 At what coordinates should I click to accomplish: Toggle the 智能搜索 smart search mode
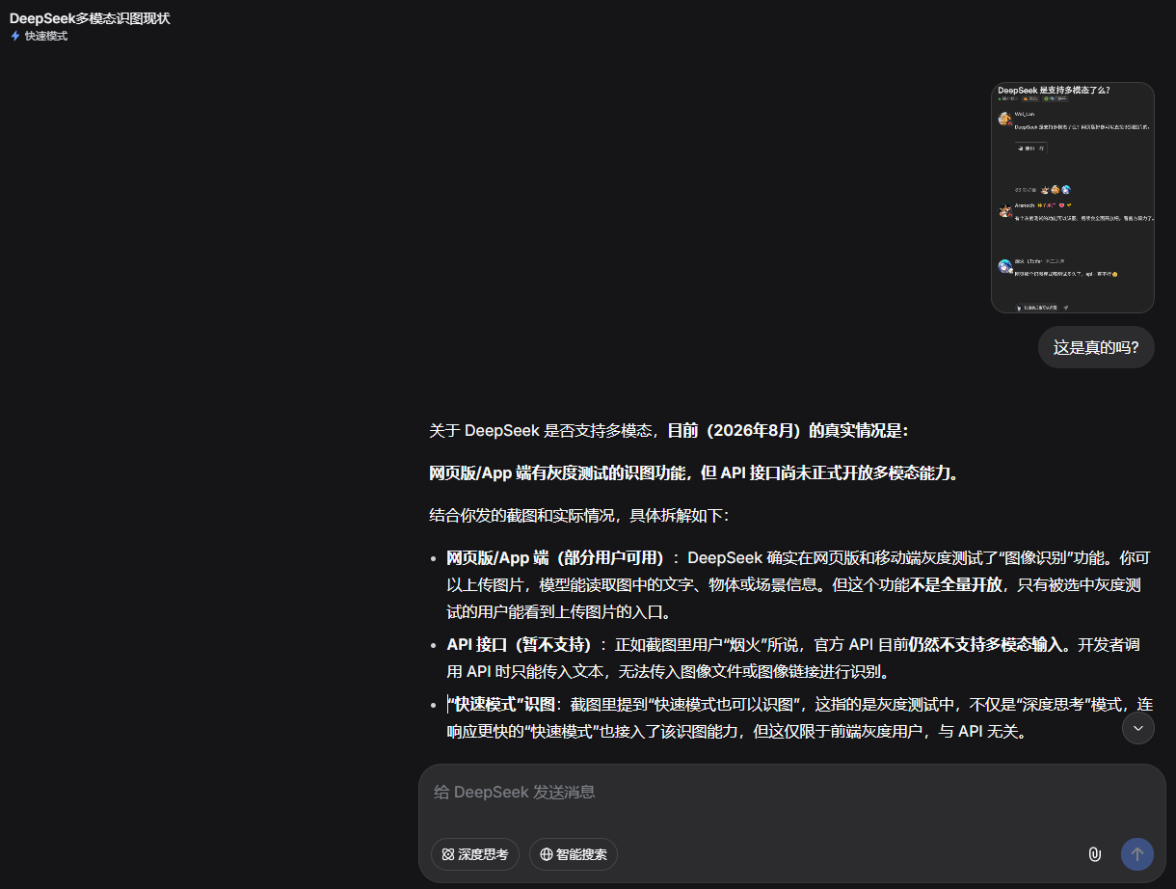(x=574, y=854)
